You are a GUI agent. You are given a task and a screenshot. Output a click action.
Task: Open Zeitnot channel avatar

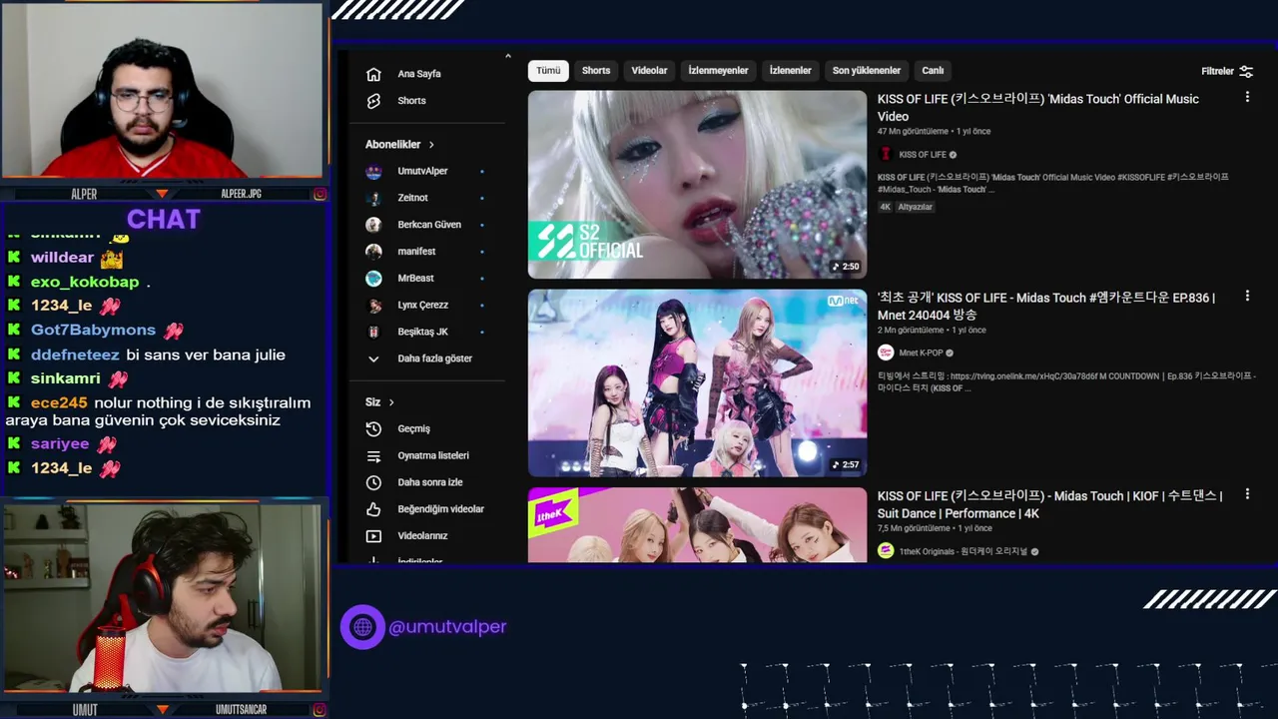(x=373, y=198)
